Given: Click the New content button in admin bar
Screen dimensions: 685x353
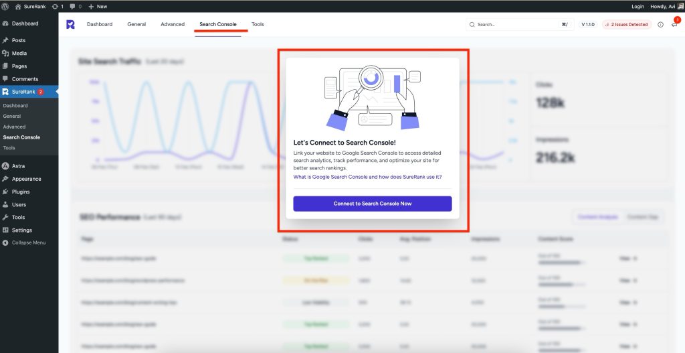Looking at the screenshot, I should click(x=98, y=7).
